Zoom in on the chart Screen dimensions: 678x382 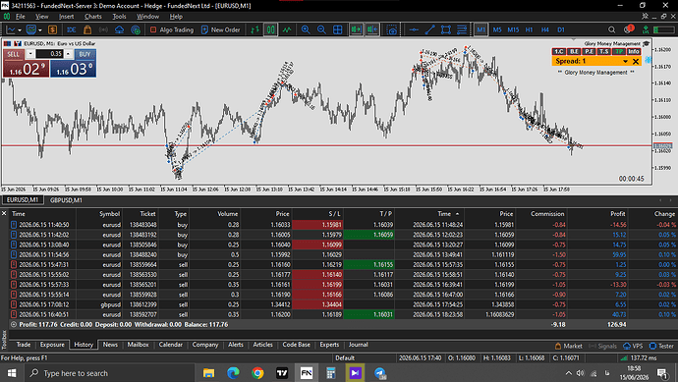(x=306, y=29)
